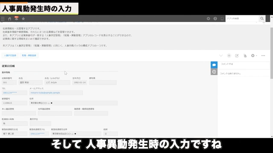Viewport: 273px width, 153px height.
Task: Open TEL link 0801234****
Action: click(10, 93)
